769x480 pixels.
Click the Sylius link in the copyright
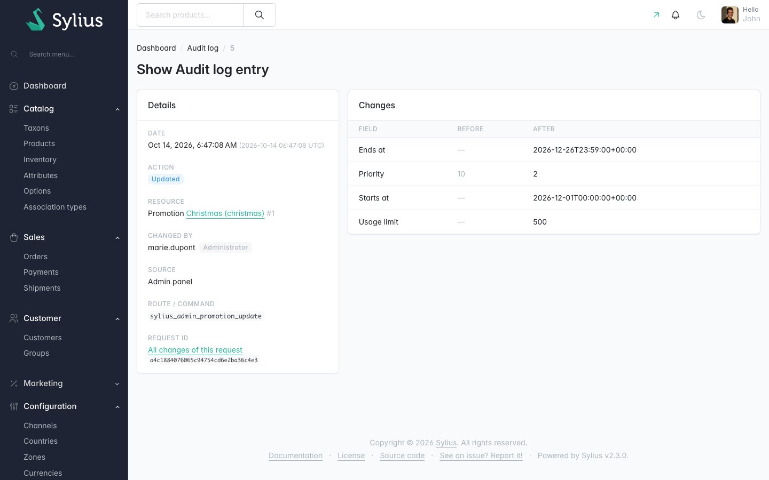click(446, 443)
